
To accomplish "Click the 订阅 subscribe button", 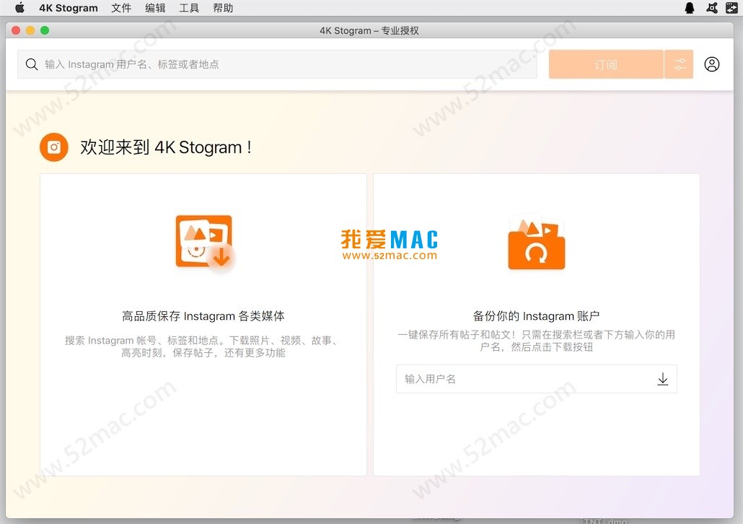I will 605,64.
